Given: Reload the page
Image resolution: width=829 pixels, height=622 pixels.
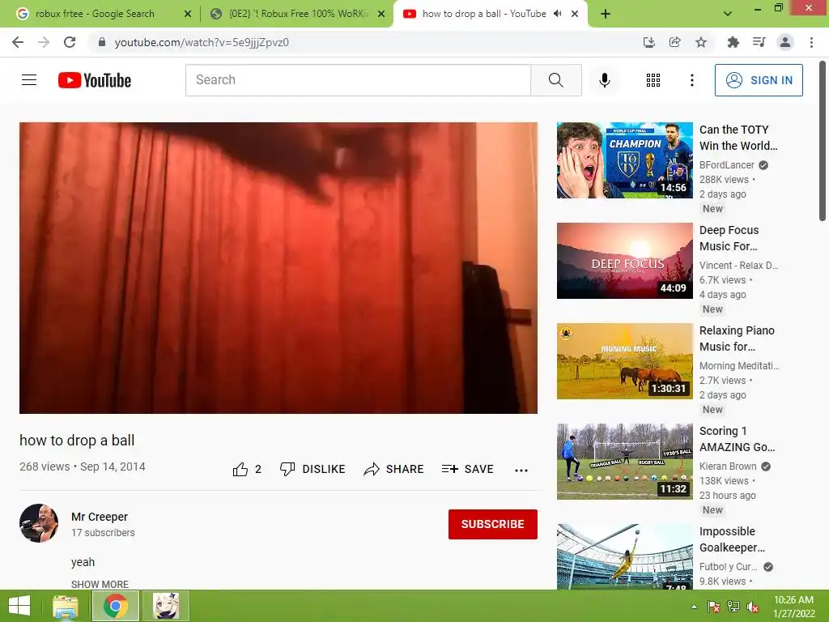Looking at the screenshot, I should 70,42.
